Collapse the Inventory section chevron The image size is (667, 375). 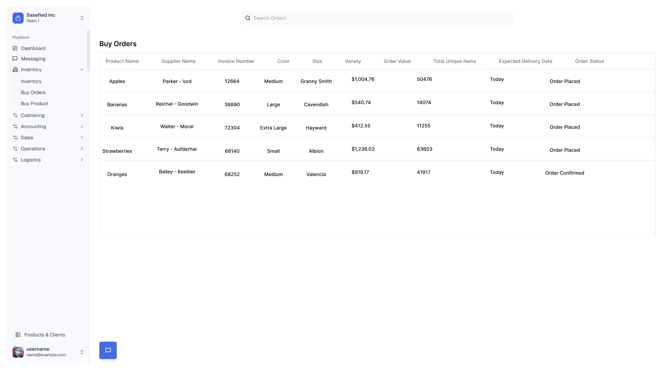(x=82, y=69)
